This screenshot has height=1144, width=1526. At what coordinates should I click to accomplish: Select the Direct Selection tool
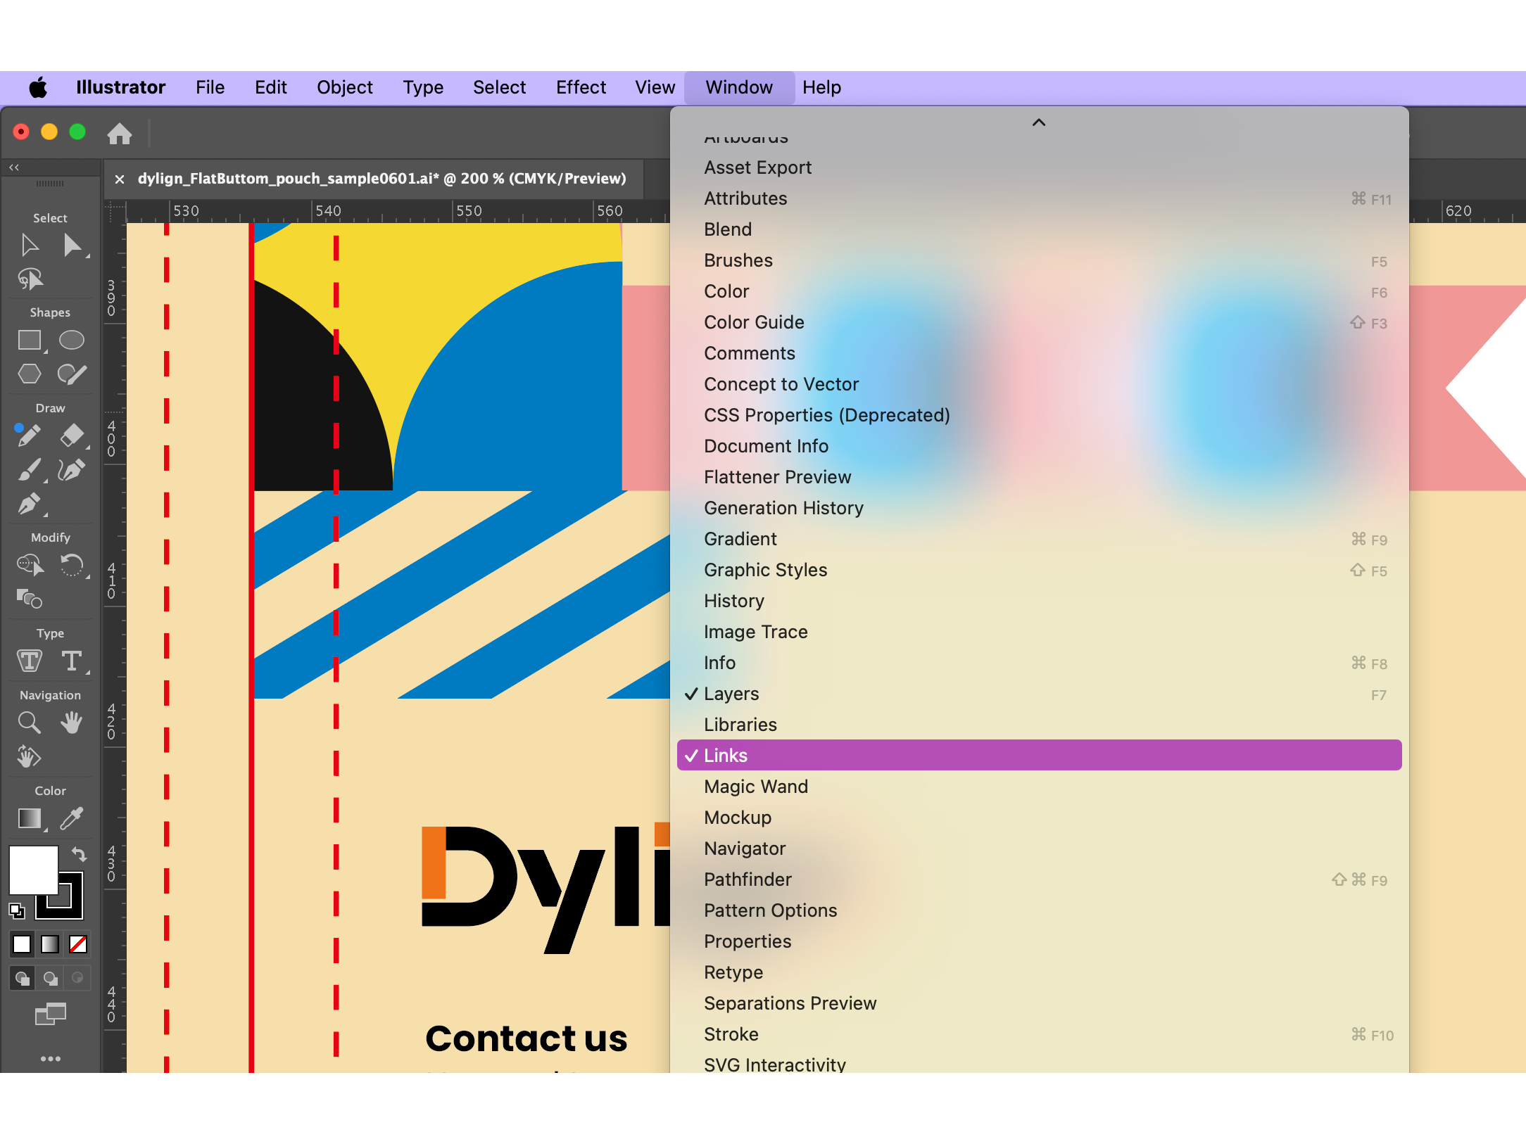click(72, 246)
